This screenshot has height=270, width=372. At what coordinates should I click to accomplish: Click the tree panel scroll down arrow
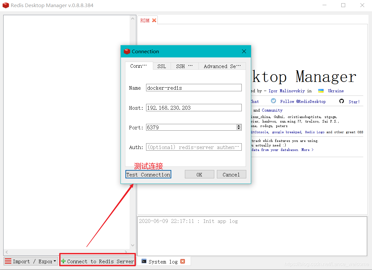click(x=133, y=245)
